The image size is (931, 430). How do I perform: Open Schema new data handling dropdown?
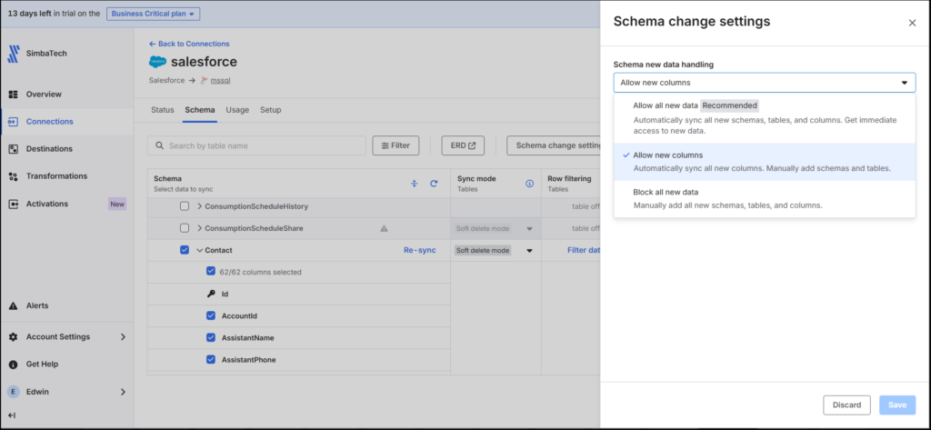[764, 83]
